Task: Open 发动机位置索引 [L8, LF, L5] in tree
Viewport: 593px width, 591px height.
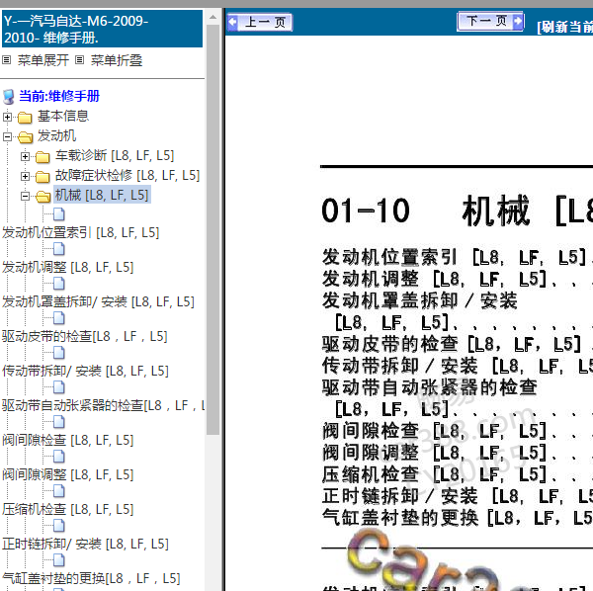Action: [81, 232]
